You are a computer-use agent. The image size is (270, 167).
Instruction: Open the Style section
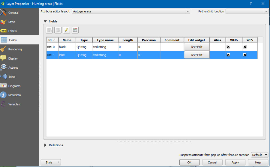pyautogui.click(x=19, y=22)
